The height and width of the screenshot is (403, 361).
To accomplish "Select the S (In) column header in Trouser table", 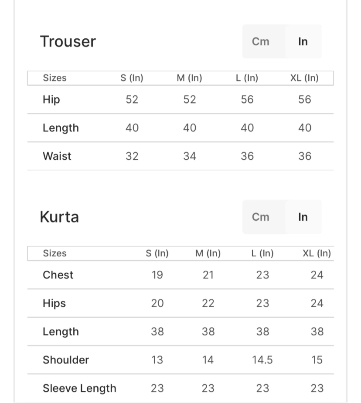I will tap(132, 78).
